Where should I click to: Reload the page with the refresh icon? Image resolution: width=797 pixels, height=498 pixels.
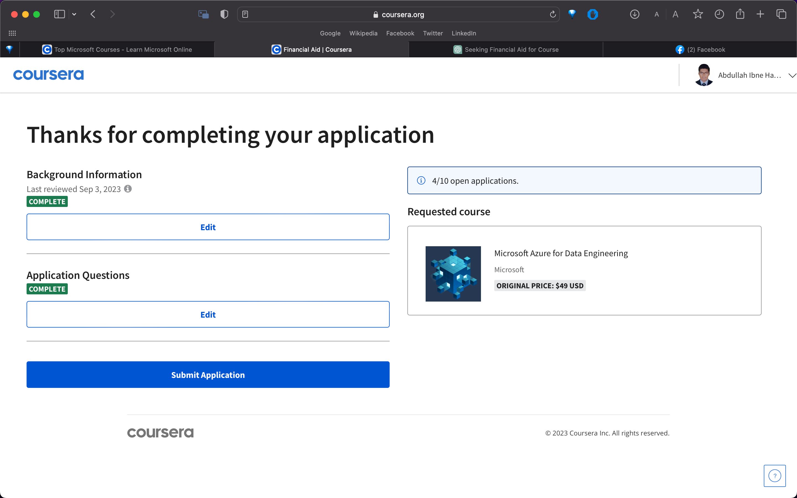tap(553, 14)
